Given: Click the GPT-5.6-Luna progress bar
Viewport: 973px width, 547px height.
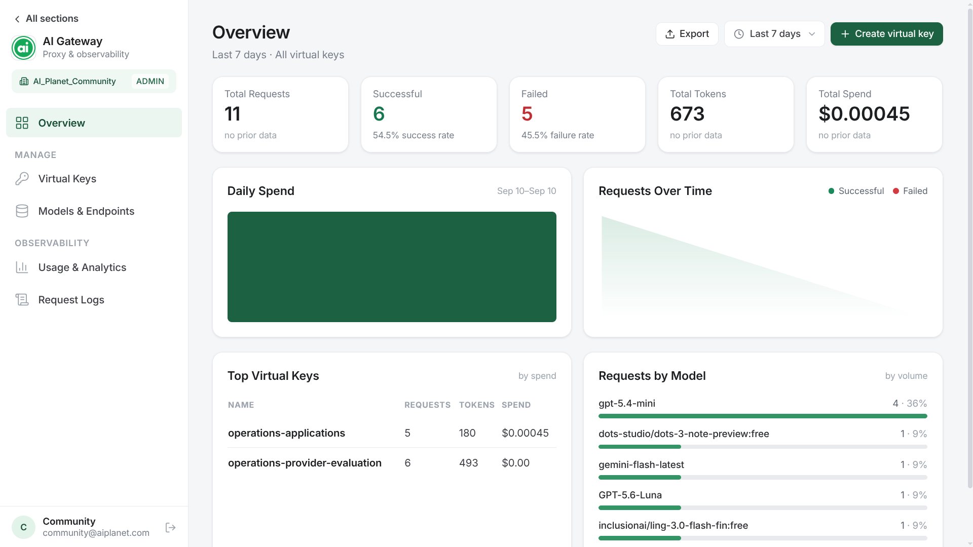Looking at the screenshot, I should pyautogui.click(x=763, y=508).
